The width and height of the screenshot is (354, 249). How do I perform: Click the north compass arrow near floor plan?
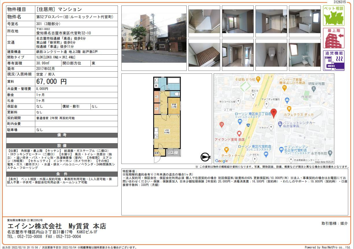point(205,157)
